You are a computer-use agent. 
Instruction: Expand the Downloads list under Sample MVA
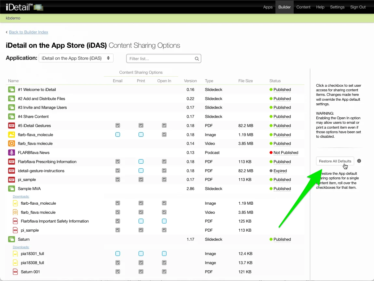(x=21, y=197)
